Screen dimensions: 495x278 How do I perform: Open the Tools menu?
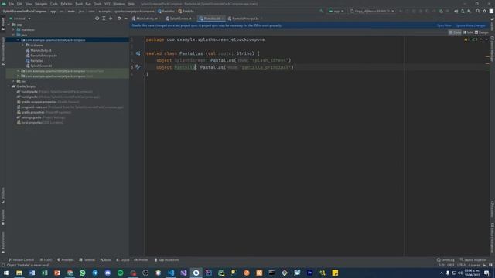(98, 4)
